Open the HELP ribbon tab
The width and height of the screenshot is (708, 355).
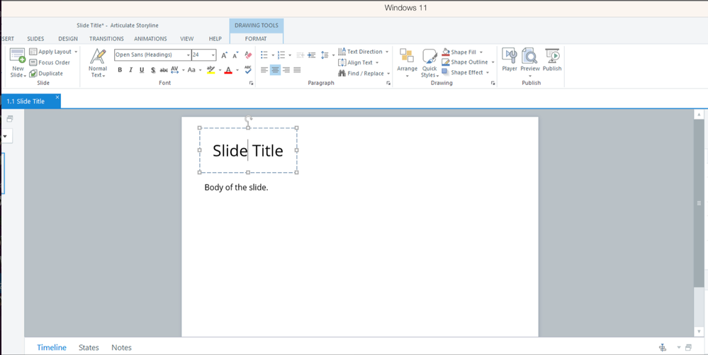tap(215, 39)
